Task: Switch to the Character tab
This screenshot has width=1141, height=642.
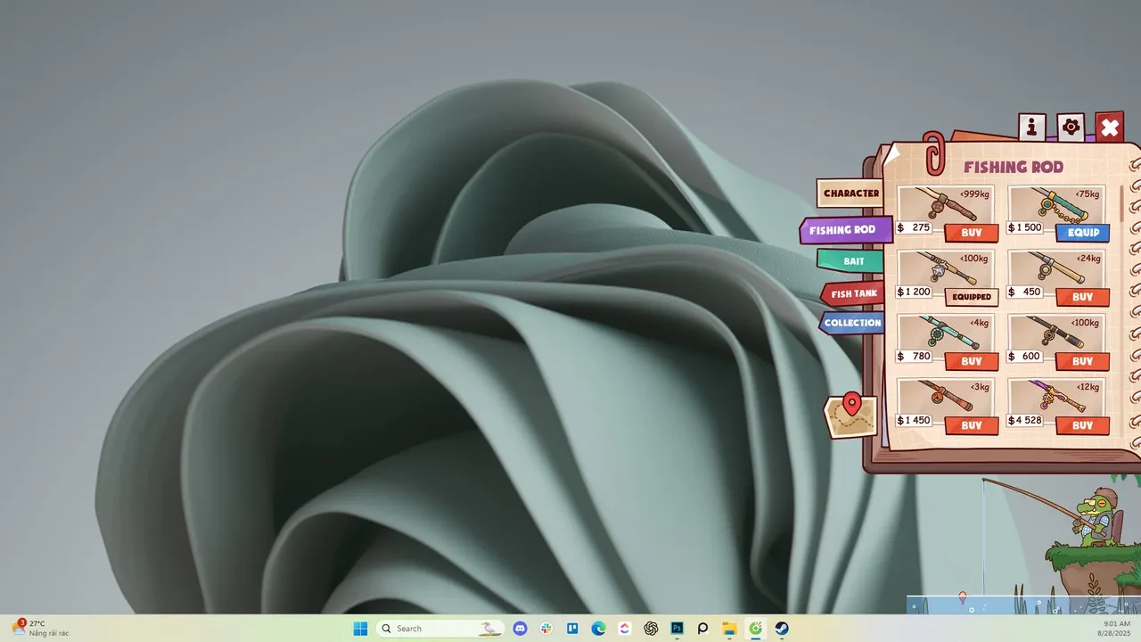Action: [x=850, y=193]
